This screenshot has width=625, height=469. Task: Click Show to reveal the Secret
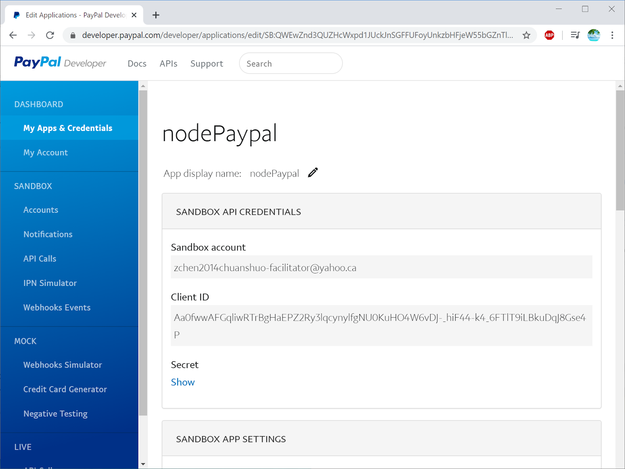[x=183, y=382]
